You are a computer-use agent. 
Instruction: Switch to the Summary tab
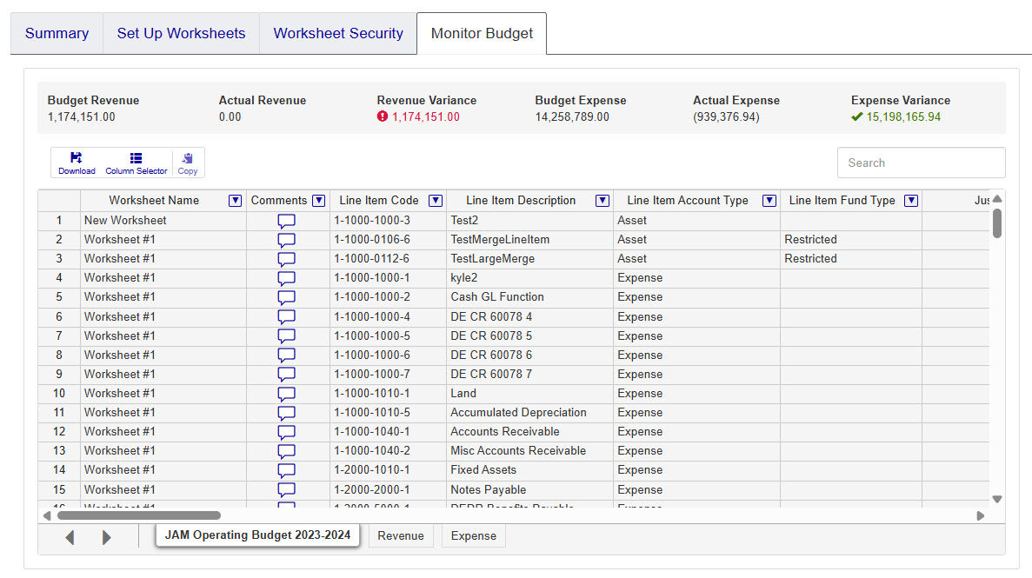coord(57,34)
